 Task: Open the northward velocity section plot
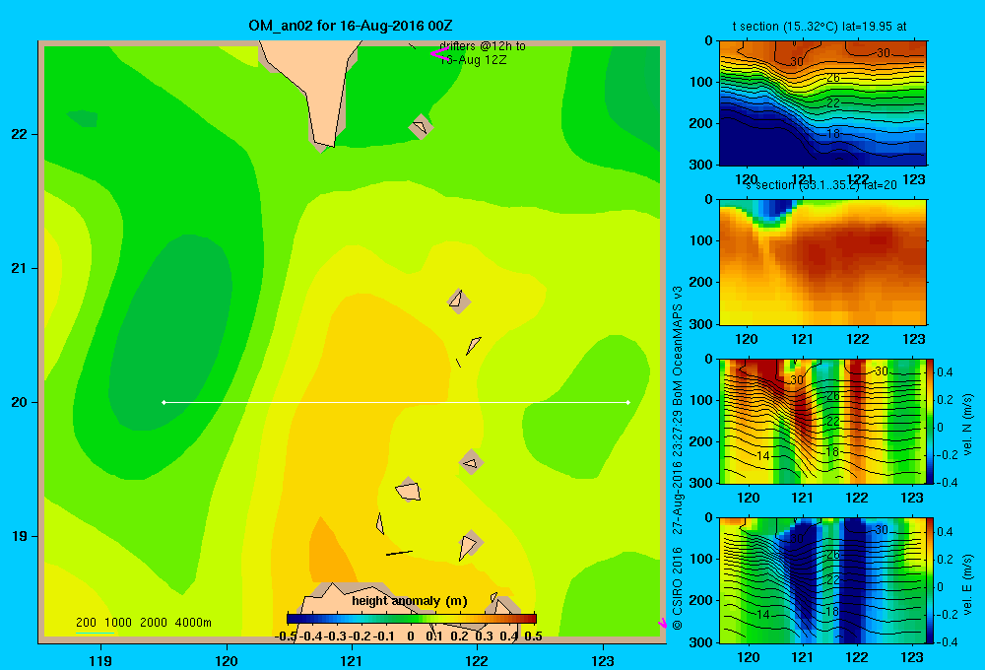(822, 421)
